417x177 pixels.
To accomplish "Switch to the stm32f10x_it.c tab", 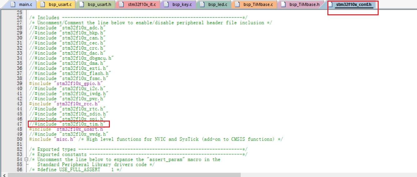I will [x=138, y=5].
